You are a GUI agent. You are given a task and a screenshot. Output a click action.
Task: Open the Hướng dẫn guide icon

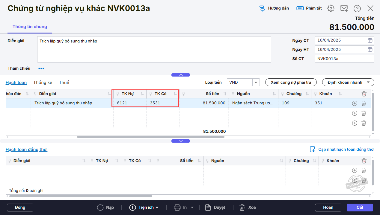[x=263, y=8]
